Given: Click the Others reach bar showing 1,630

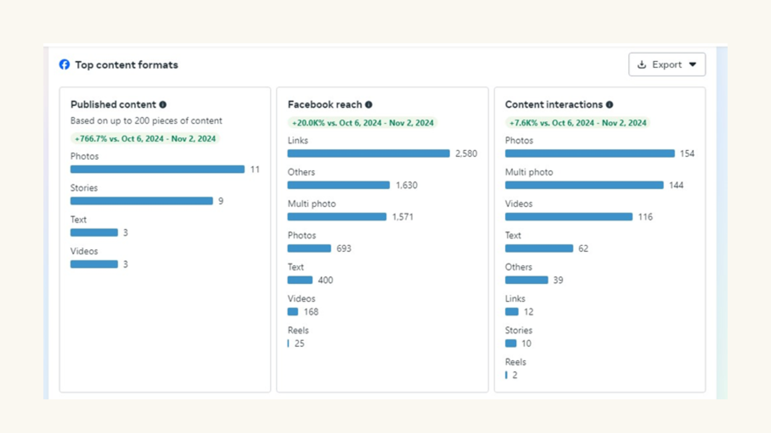Looking at the screenshot, I should (x=338, y=185).
